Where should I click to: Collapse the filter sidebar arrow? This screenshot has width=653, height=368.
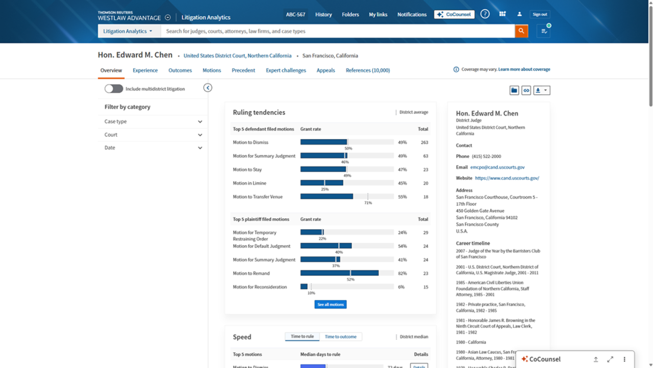208,88
